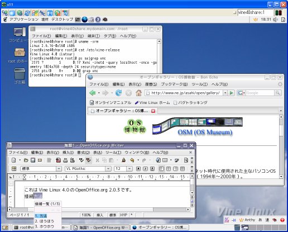This screenshot has width=288, height=232.
Task: Open the font size 12 dropdown
Action: click(x=129, y=169)
